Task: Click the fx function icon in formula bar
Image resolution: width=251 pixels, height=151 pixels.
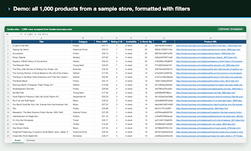Action: [21, 34]
